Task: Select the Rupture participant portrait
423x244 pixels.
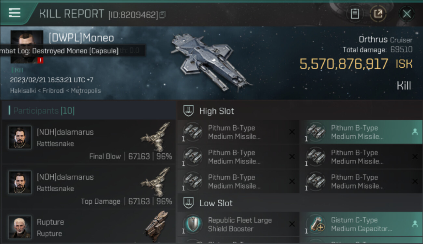Action: [20, 227]
